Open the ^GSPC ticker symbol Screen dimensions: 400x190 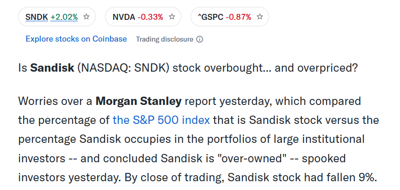[x=210, y=17]
